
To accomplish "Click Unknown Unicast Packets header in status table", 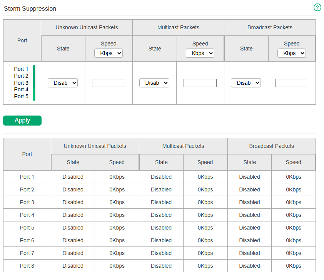I will coord(95,146).
